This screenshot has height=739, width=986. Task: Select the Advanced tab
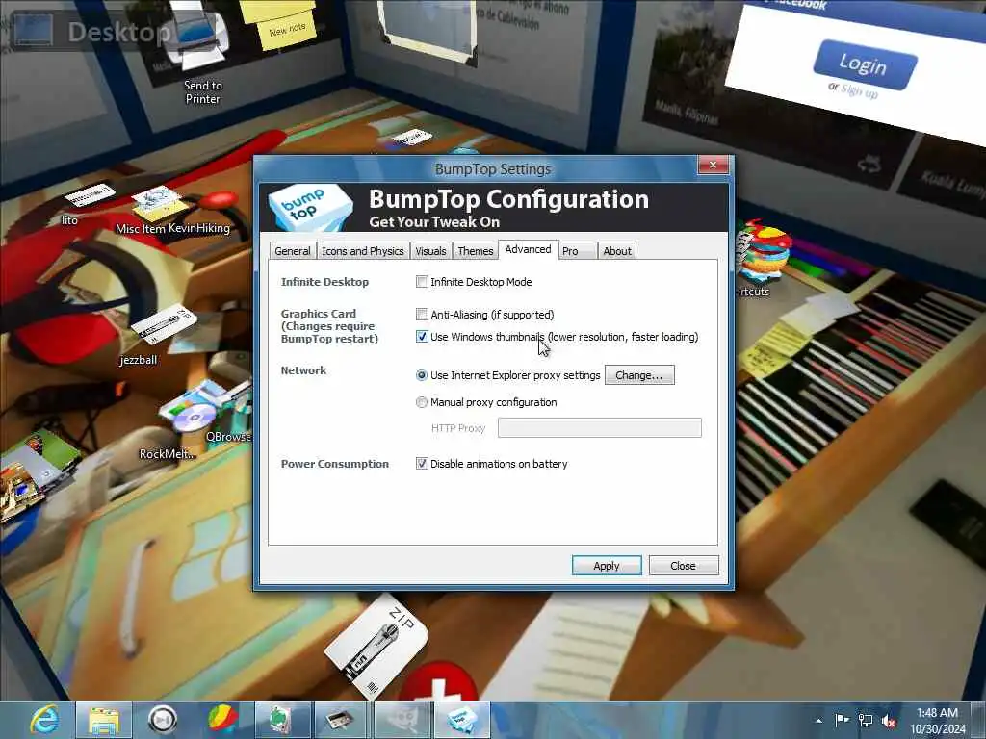[x=529, y=249]
